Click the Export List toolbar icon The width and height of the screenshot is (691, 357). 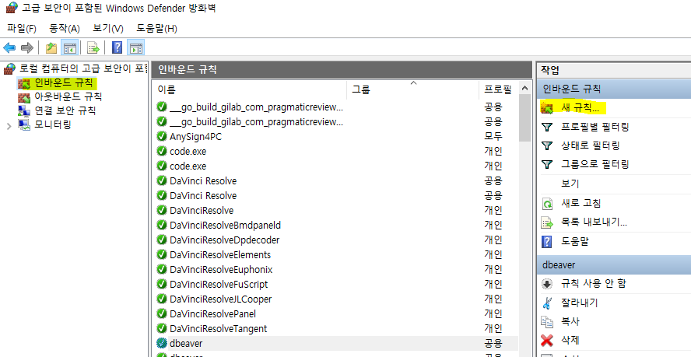pyautogui.click(x=93, y=47)
